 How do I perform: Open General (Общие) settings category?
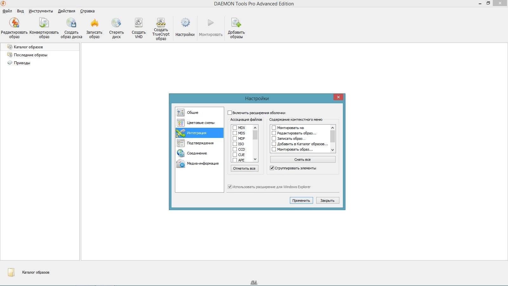click(199, 112)
